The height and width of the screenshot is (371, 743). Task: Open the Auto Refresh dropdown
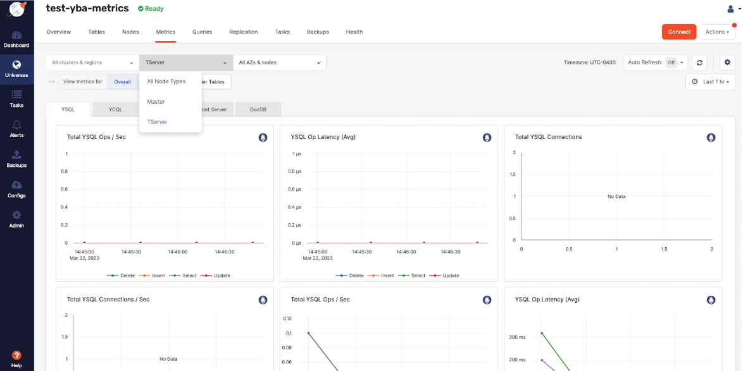pyautogui.click(x=672, y=63)
